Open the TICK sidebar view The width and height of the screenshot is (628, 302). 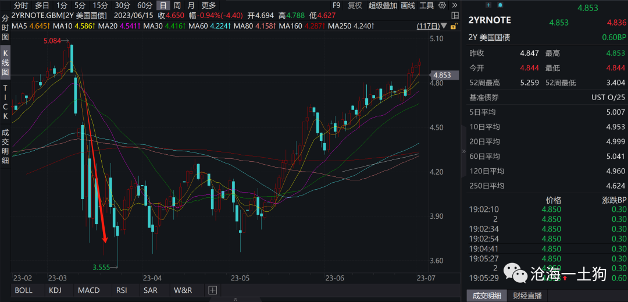[5, 102]
